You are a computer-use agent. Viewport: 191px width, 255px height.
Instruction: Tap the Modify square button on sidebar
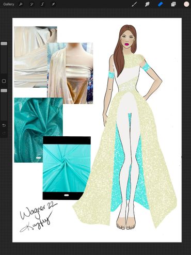coord(4,81)
